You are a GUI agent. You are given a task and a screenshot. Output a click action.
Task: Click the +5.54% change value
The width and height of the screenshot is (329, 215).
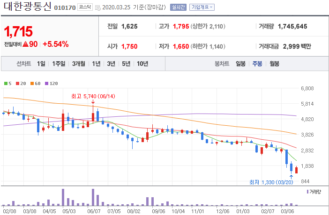click(x=56, y=44)
